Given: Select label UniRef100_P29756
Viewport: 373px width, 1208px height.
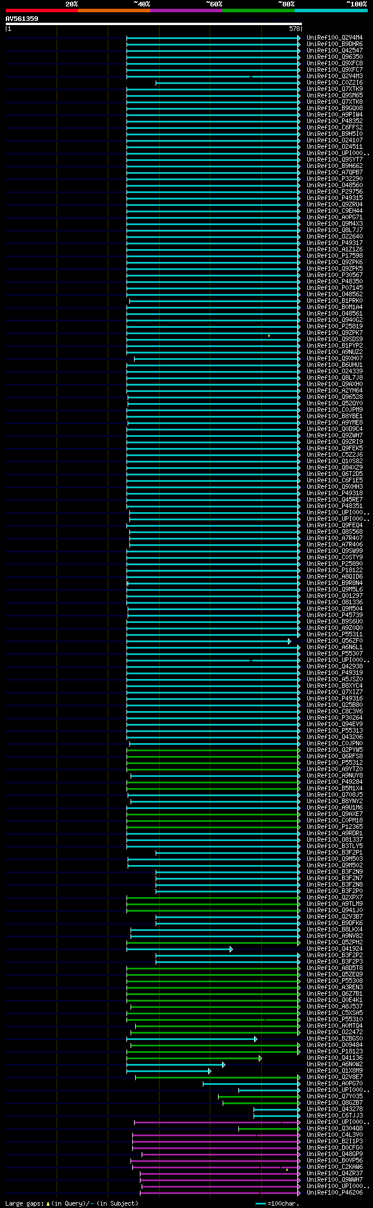Looking at the screenshot, I should pyautogui.click(x=335, y=192).
